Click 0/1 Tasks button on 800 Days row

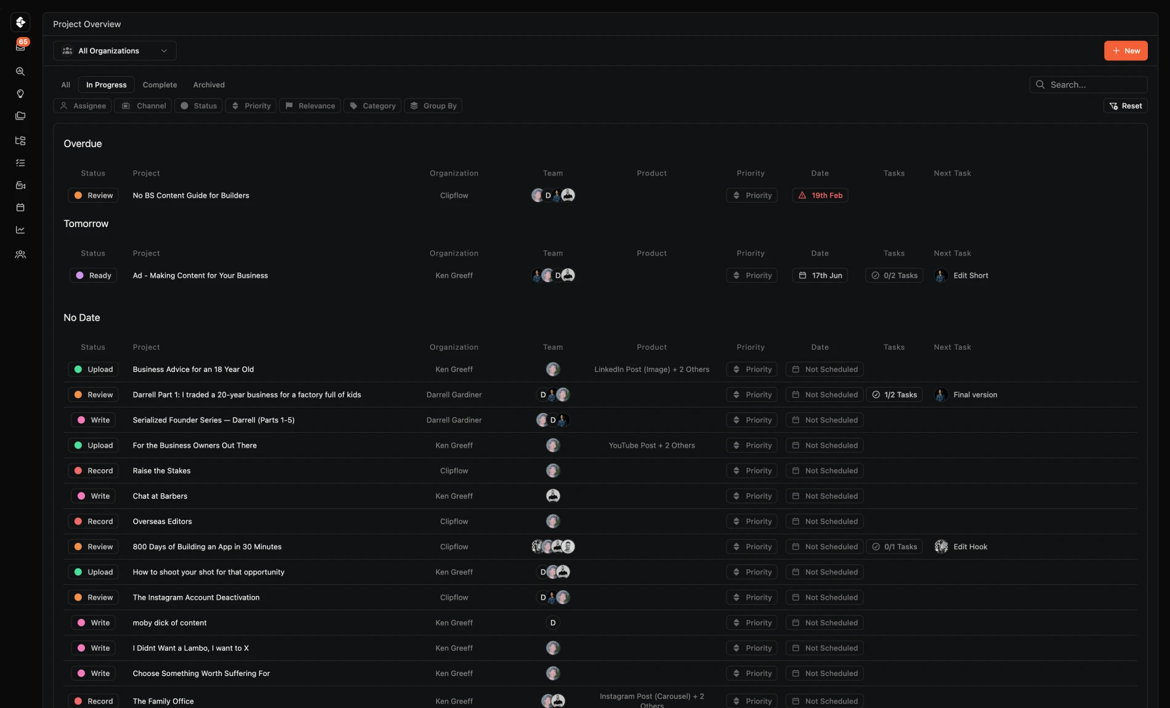click(894, 547)
